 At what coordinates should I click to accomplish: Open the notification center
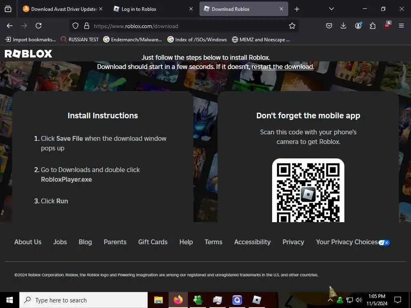point(398,300)
